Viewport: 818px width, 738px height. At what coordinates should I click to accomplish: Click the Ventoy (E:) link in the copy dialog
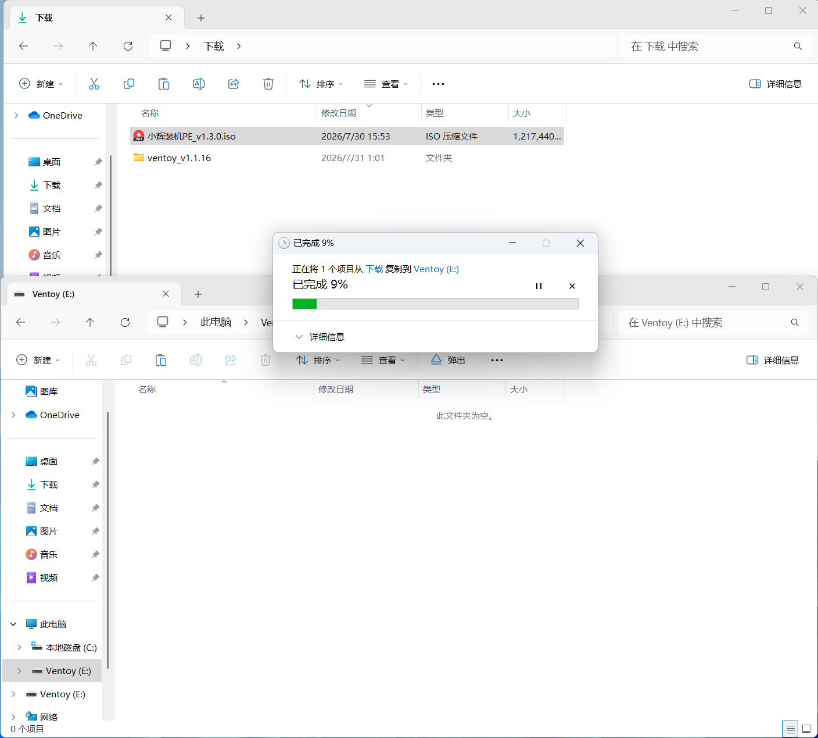[436, 269]
